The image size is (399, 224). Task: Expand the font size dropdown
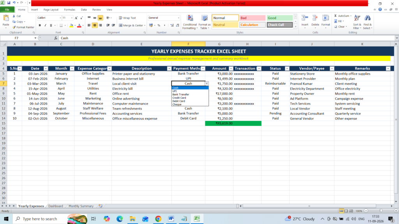click(72, 18)
